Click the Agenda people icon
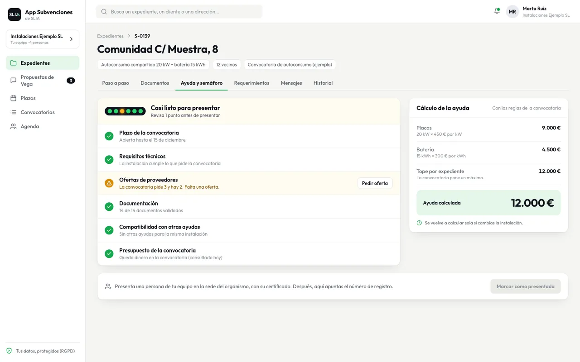 click(14, 126)
